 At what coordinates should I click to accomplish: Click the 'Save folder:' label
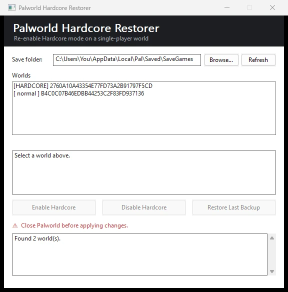point(27,59)
